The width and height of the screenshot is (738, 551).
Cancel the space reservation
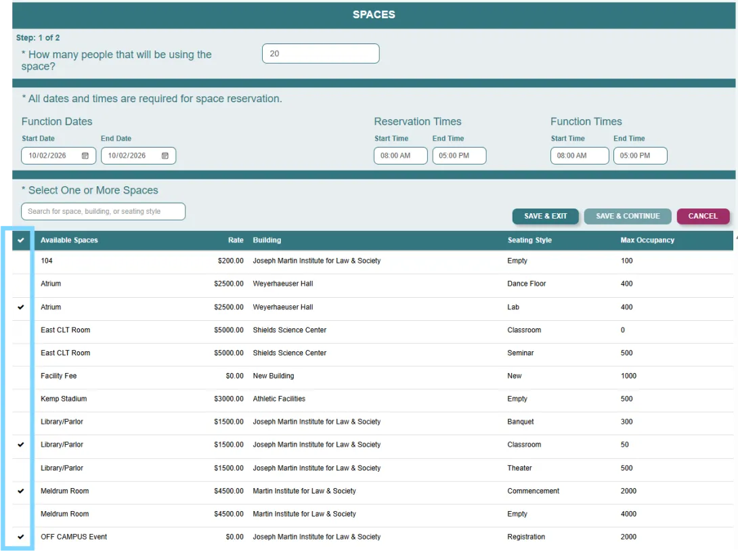click(x=703, y=216)
